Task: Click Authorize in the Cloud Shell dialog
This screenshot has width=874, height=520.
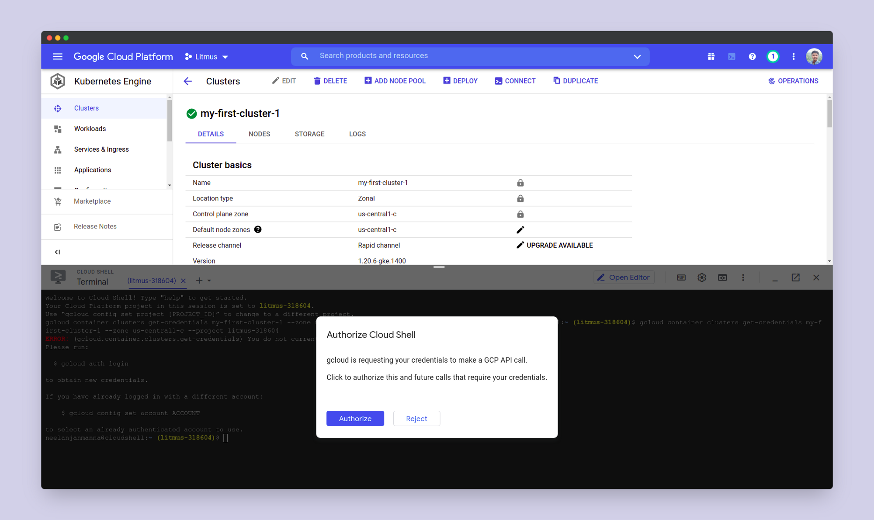Action: [355, 418]
